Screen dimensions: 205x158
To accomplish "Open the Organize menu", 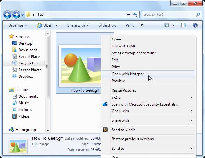I will [x=18, y=25].
